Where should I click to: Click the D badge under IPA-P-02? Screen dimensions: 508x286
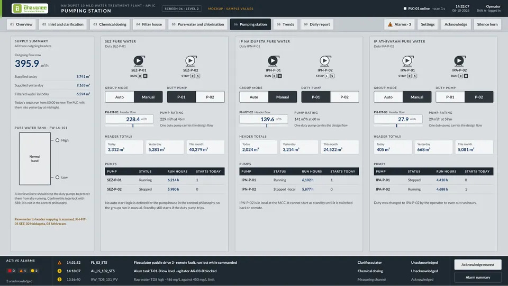tap(466, 76)
